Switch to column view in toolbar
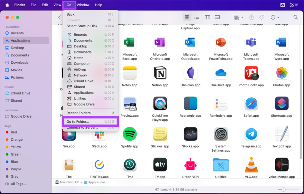Image resolution: width=304 pixels, height=194 pixels. (207, 17)
